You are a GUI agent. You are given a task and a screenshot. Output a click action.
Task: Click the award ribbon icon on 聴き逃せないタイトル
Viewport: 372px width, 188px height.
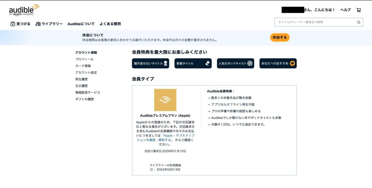coord(165,63)
